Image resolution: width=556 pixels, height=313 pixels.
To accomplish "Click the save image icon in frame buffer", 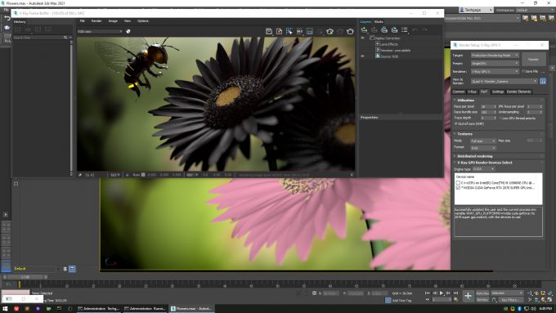I will 269,32.
